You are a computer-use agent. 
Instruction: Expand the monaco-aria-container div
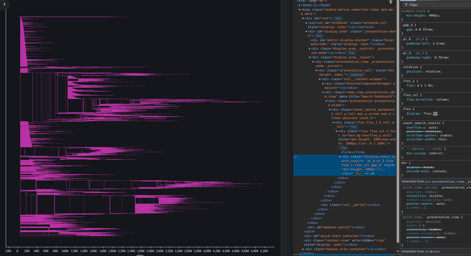pos(303,249)
